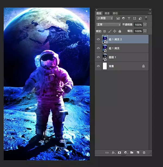Screen dimensions: 163x167
Task: Create a new layer group
Action: tap(132, 153)
